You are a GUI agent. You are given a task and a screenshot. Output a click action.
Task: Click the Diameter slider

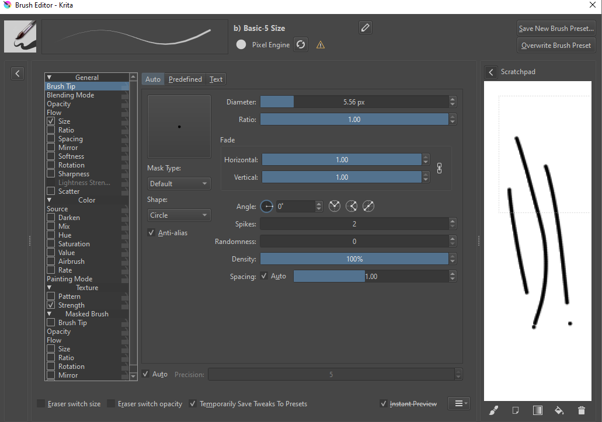pyautogui.click(x=354, y=102)
